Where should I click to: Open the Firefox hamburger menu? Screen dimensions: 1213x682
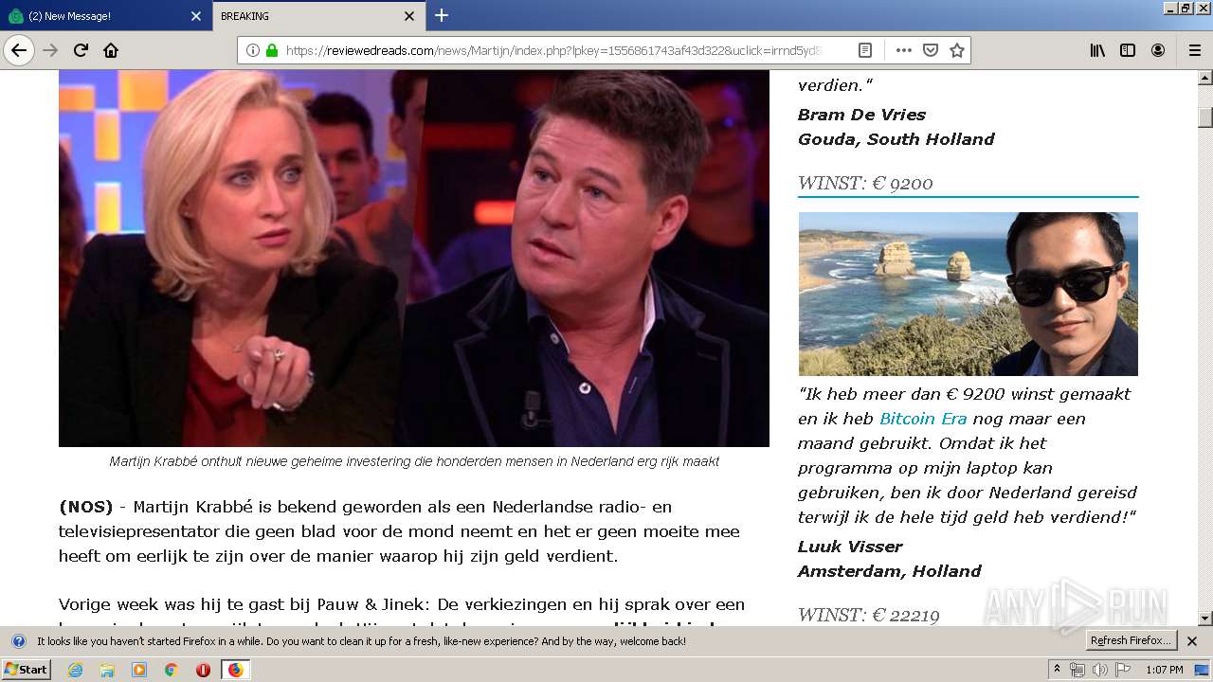(x=1194, y=50)
